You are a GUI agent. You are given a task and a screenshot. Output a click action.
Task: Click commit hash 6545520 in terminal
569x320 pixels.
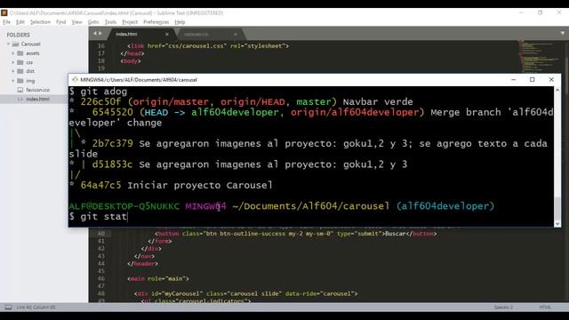113,113
